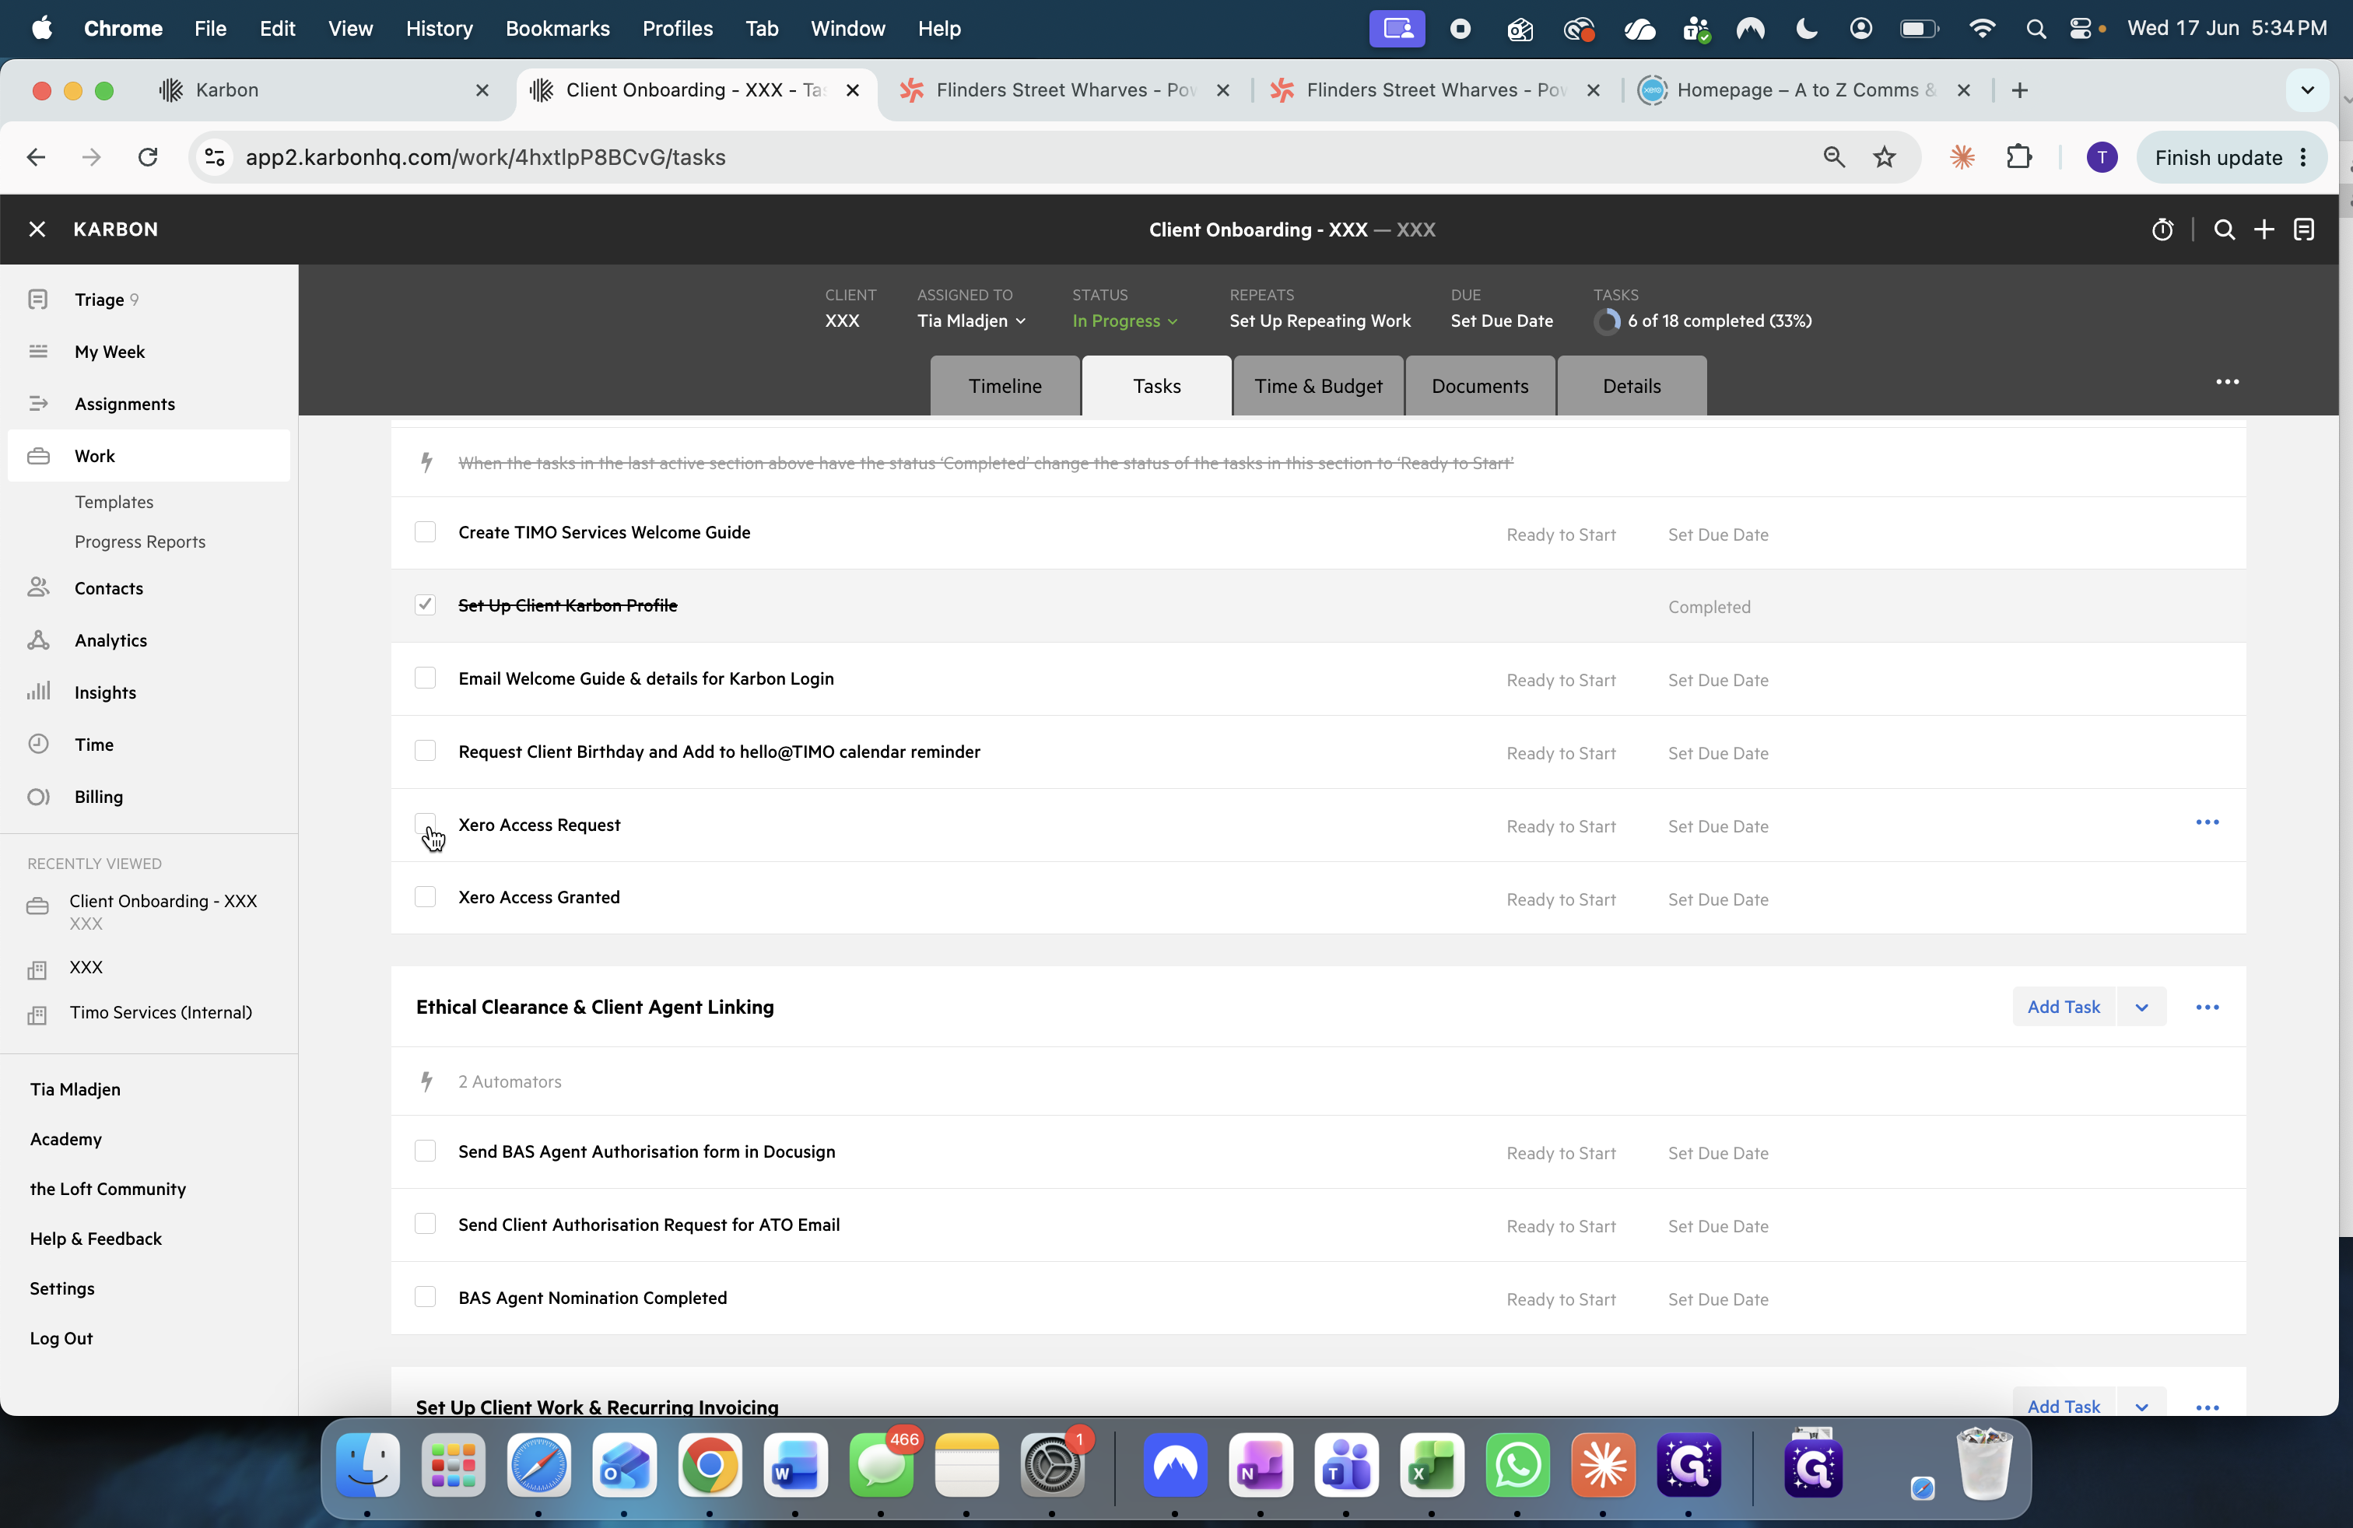This screenshot has height=1528, width=2353.
Task: Open Templates under Work
Action: click(x=114, y=502)
